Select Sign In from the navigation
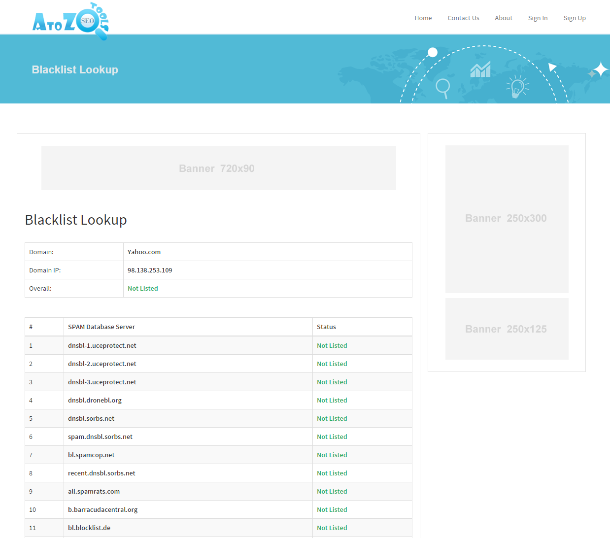The image size is (610, 538). pos(538,18)
